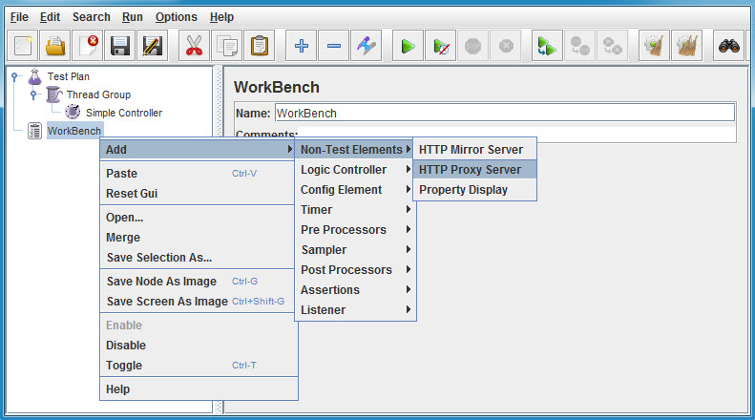The image size is (755, 420).
Task: Click the Save As pencil icon
Action: click(x=152, y=46)
